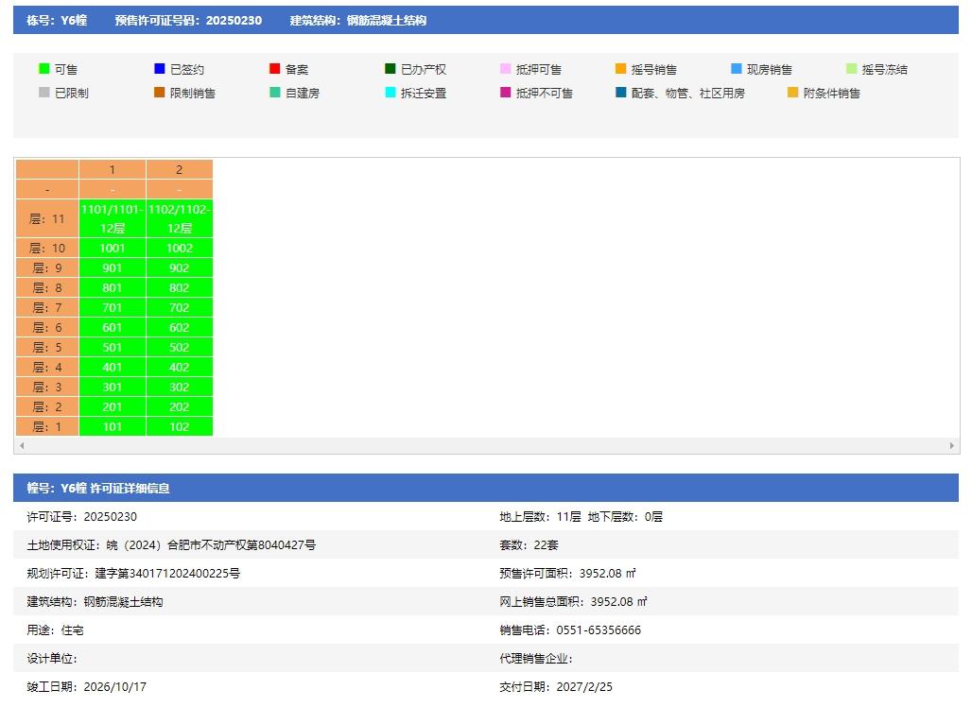Click the brown 限制销售 legend swatch
Image resolution: width=972 pixels, height=707 pixels.
(x=159, y=93)
